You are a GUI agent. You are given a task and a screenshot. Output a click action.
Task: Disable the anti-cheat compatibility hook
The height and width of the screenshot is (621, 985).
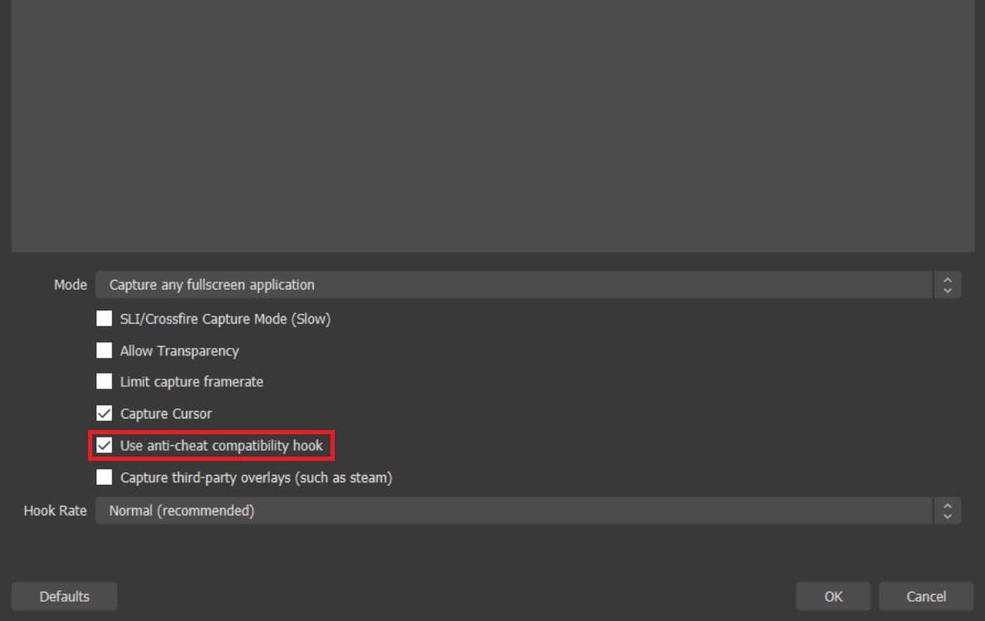(x=104, y=445)
